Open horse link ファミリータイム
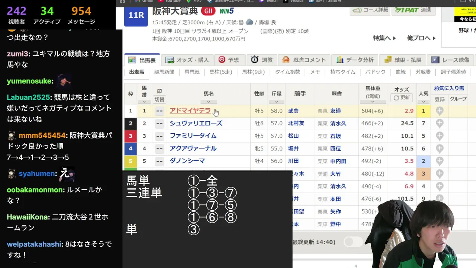This screenshot has width=476, height=268. coord(193,136)
